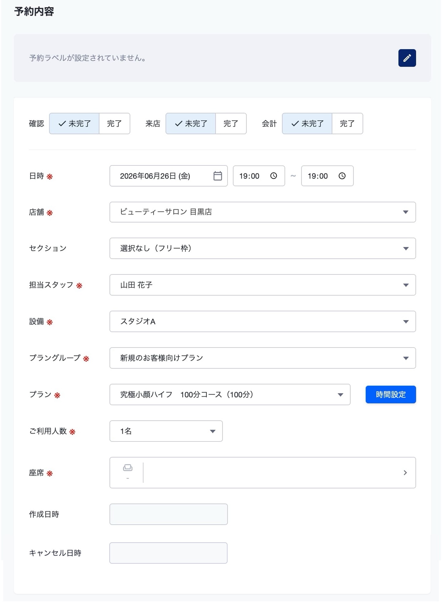Set 確認 status to 完了
The width and height of the screenshot is (444, 602).
click(114, 123)
